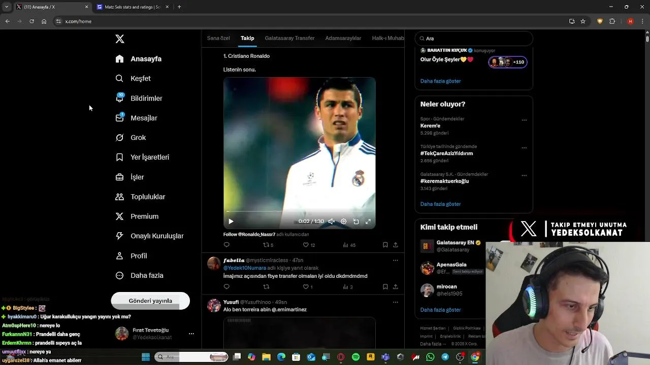Open more options for Yusufi's post
The width and height of the screenshot is (650, 365).
pyautogui.click(x=396, y=302)
